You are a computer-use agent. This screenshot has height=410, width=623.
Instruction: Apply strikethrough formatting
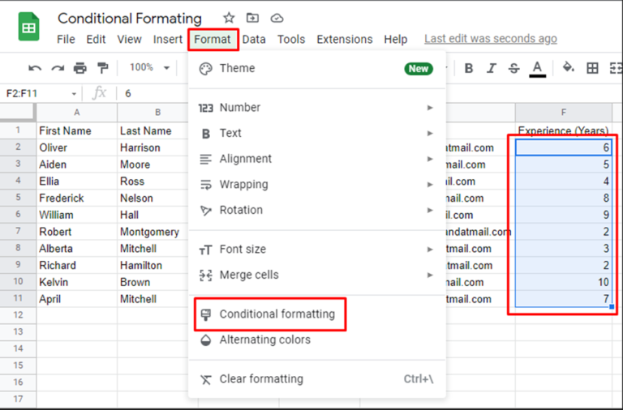(513, 68)
